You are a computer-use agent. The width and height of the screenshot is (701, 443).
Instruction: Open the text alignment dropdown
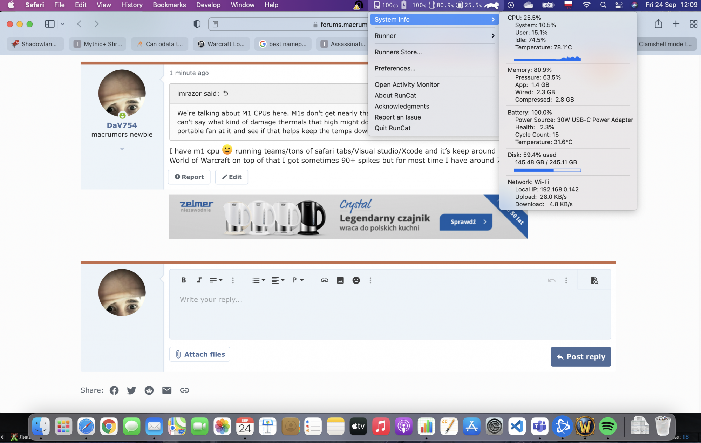[278, 280]
